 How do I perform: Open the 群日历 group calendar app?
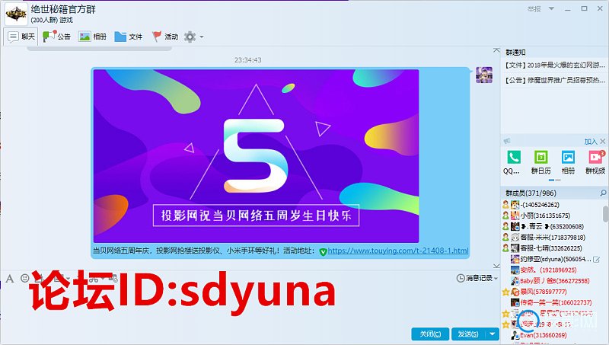tap(540, 162)
